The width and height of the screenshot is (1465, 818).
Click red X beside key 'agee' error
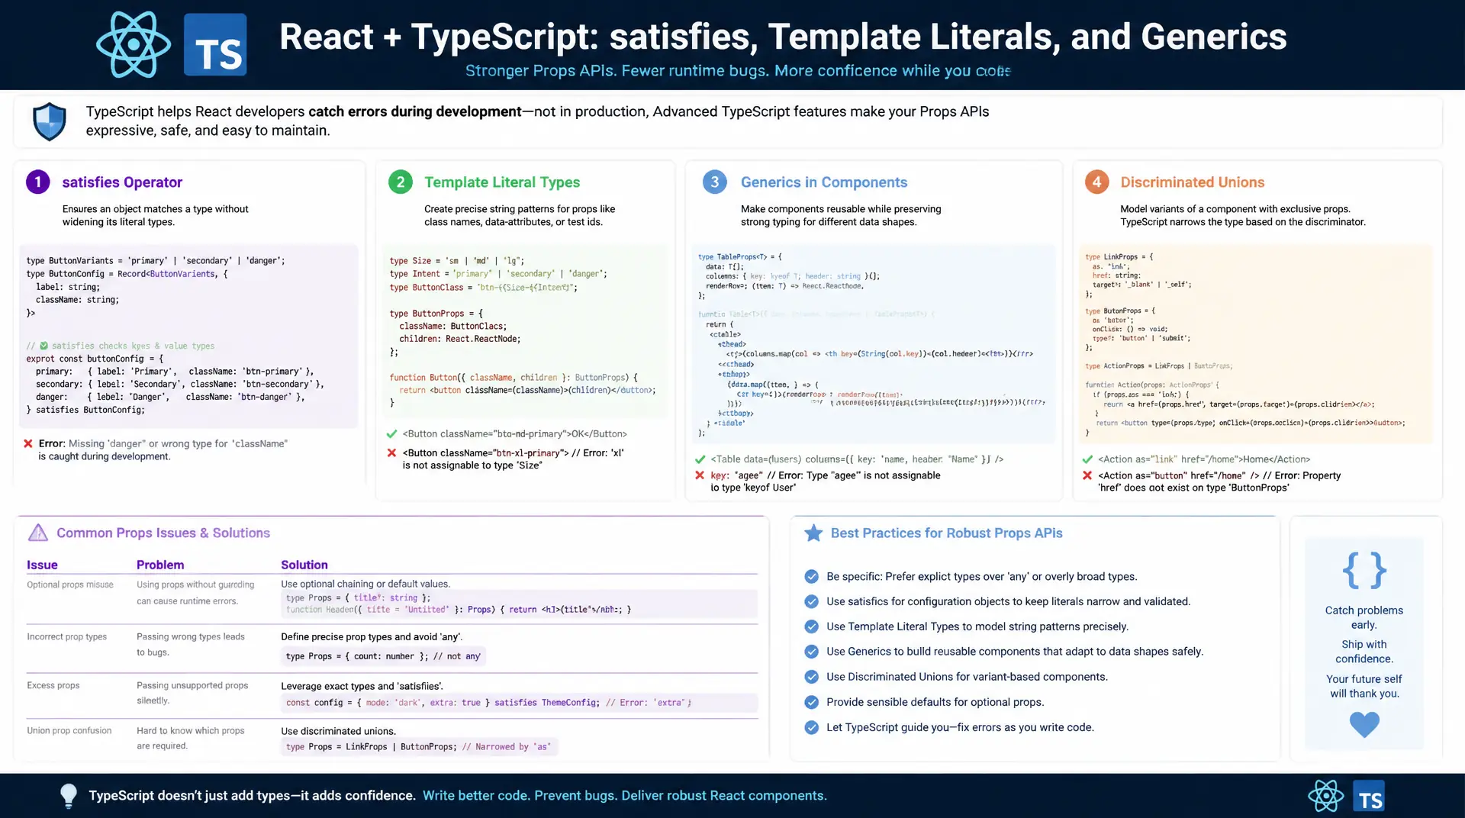coord(700,475)
